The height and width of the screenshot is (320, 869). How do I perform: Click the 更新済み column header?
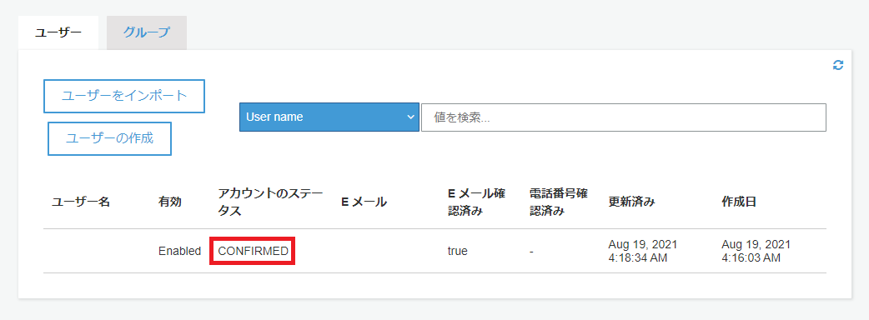click(632, 202)
